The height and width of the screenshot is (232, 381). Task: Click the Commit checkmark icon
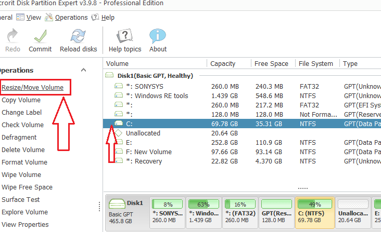pos(40,36)
